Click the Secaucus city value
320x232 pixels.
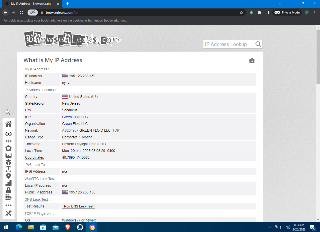(70, 110)
